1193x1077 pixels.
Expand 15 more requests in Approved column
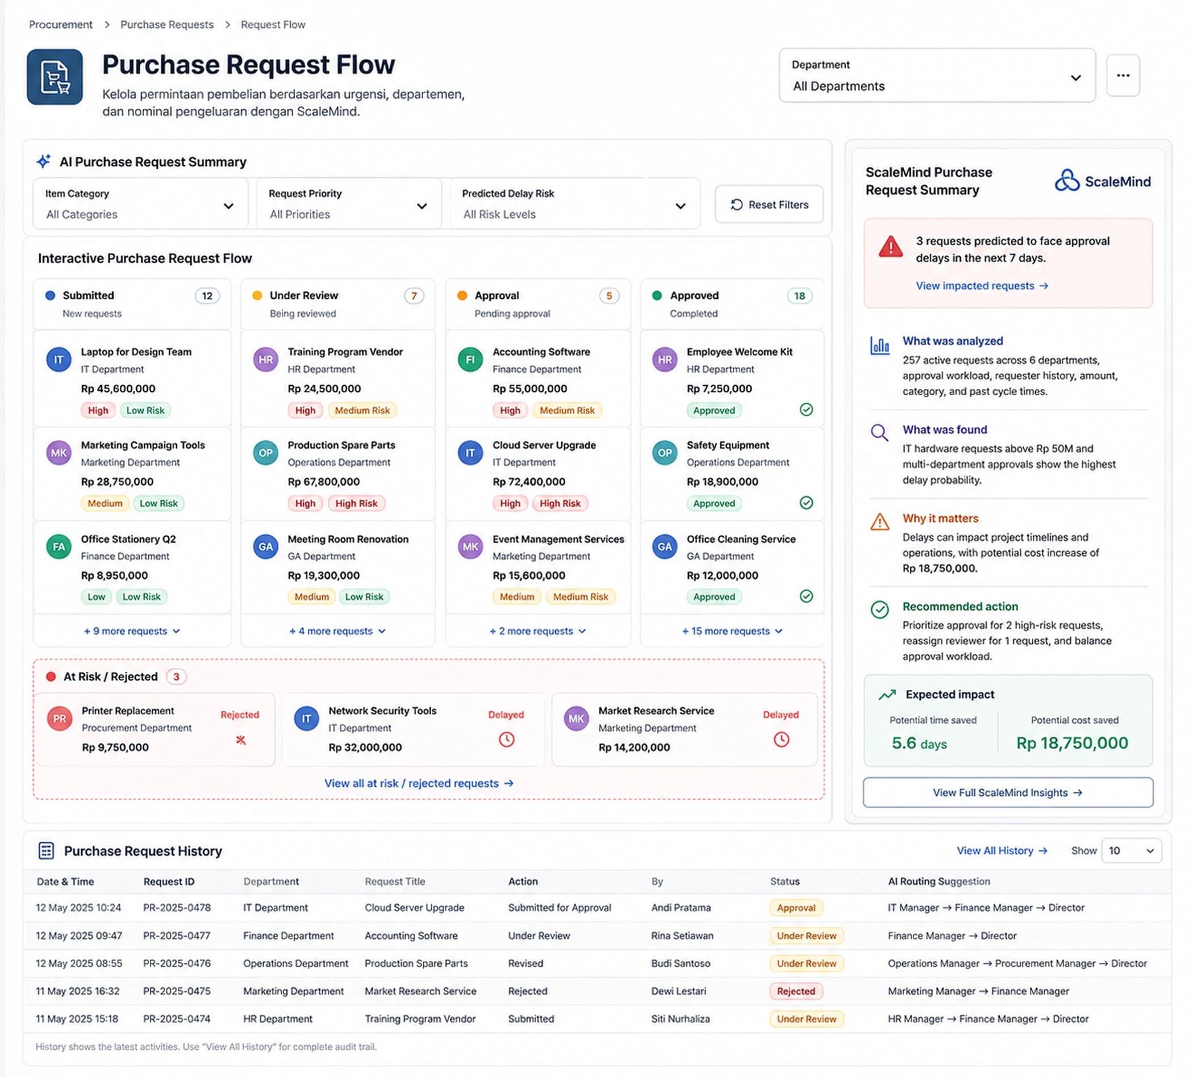(x=732, y=631)
